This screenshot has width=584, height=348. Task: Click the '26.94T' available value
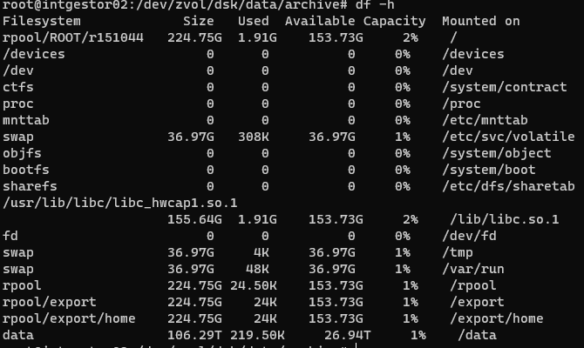coord(347,335)
